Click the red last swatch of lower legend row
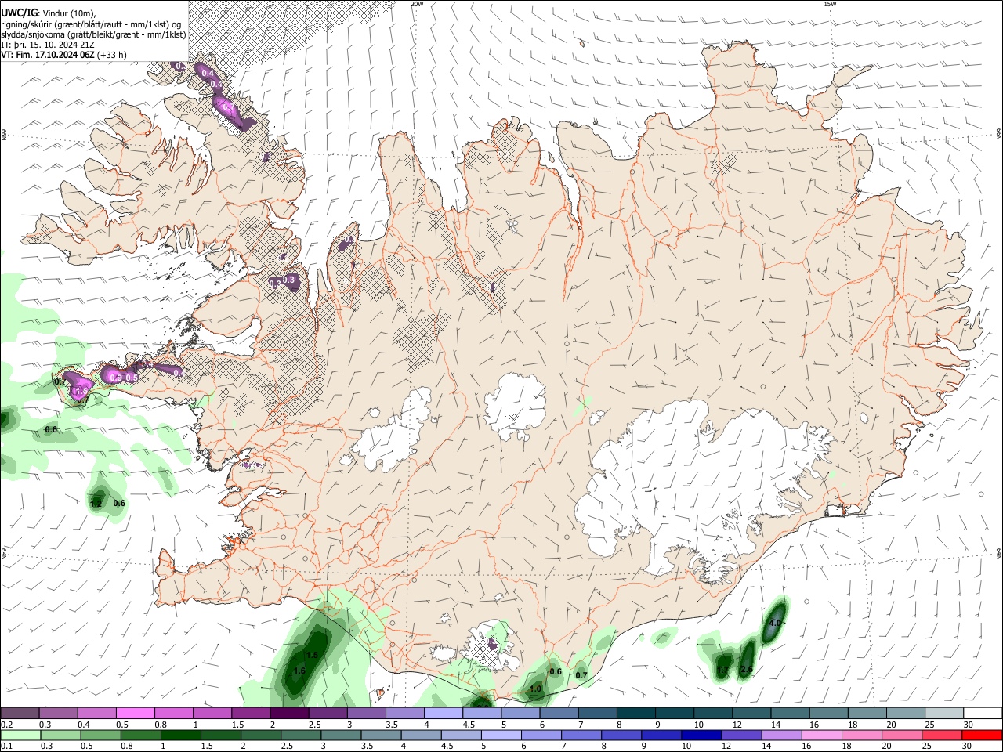The width and height of the screenshot is (1003, 752). (982, 736)
